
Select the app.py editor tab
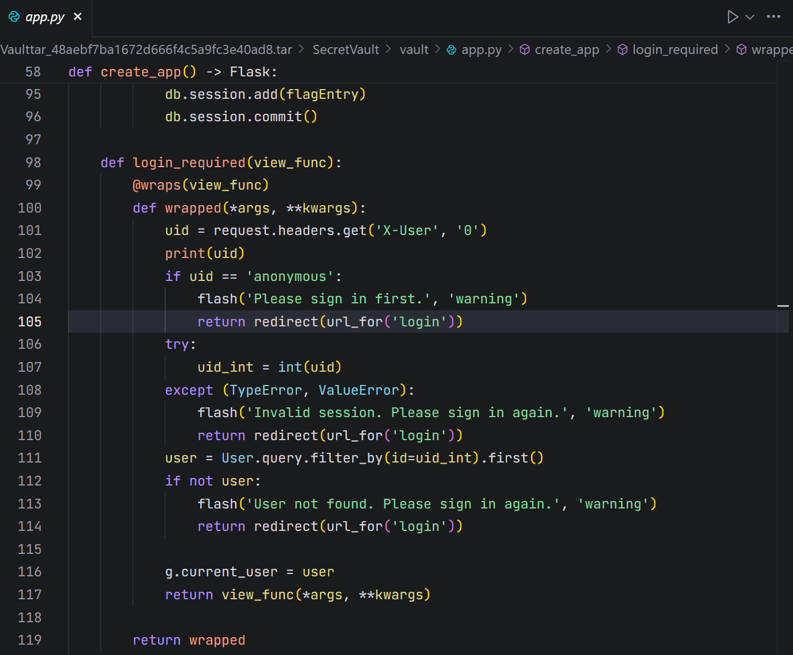(45, 17)
